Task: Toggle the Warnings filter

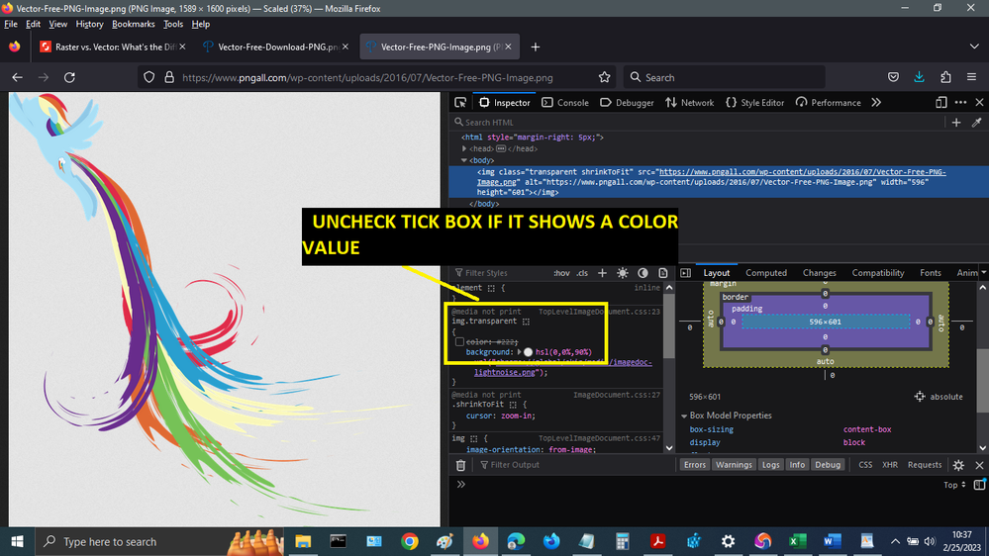Action: (x=734, y=465)
